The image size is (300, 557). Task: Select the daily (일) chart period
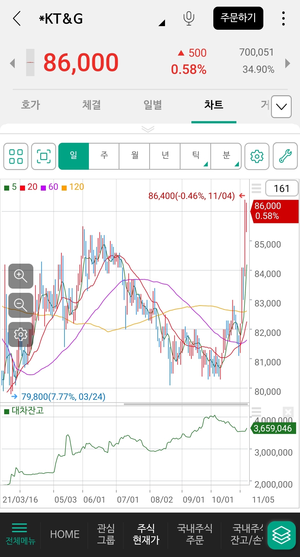[x=74, y=156]
